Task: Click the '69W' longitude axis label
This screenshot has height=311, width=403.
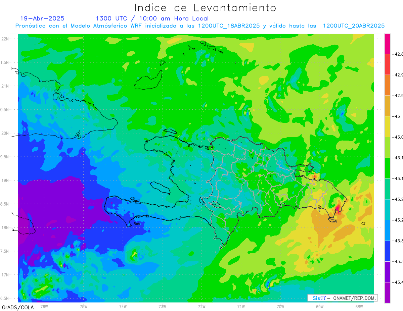Action: click(319, 306)
